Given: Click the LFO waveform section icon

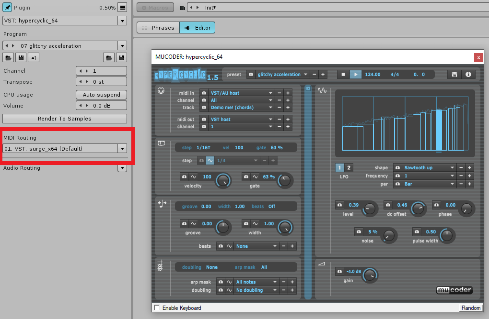Looking at the screenshot, I should click(322, 90).
